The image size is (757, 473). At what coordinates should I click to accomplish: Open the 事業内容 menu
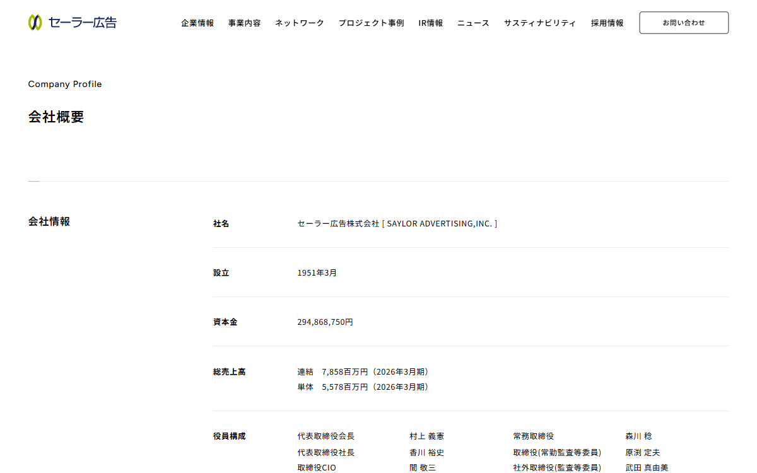(x=244, y=23)
